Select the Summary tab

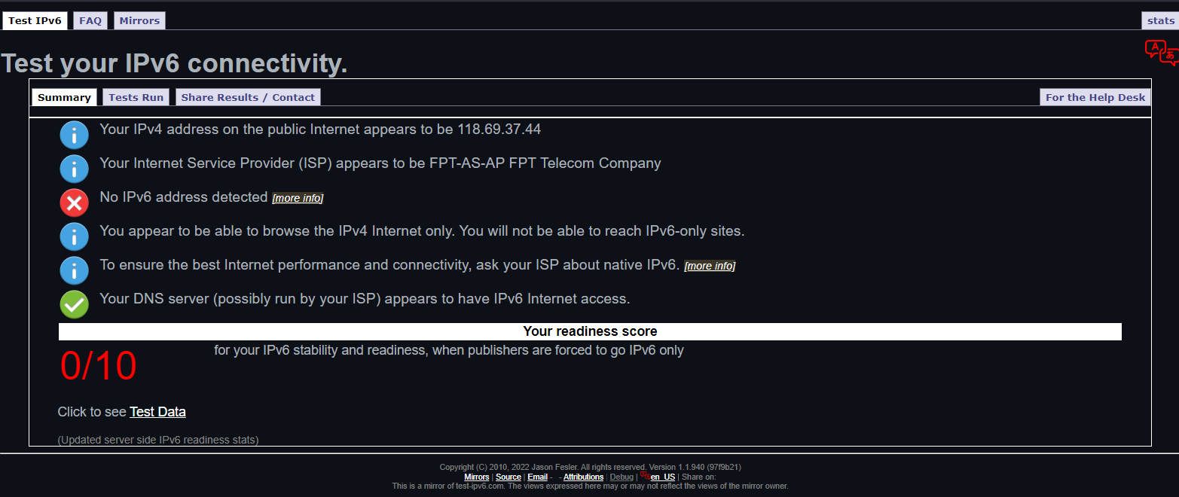pyautogui.click(x=64, y=96)
